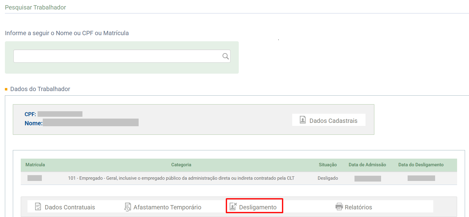Click the Data de Admissão column header
Screen dimensions: 469x217
tap(367, 165)
